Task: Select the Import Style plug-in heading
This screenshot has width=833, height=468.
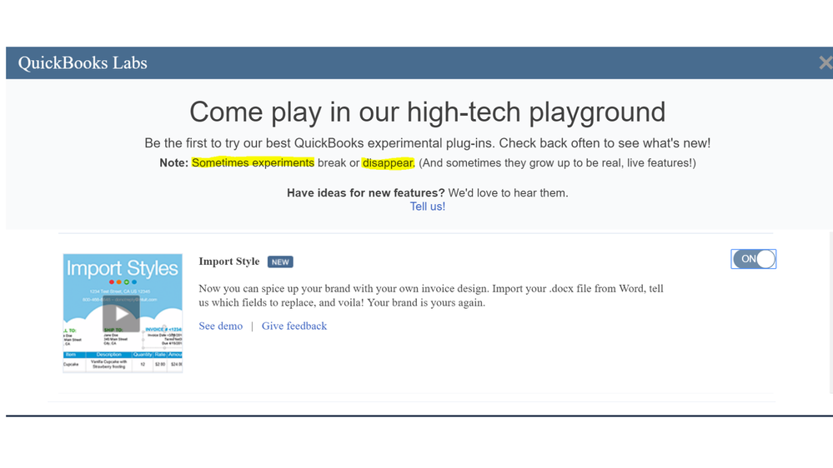Action: [229, 261]
